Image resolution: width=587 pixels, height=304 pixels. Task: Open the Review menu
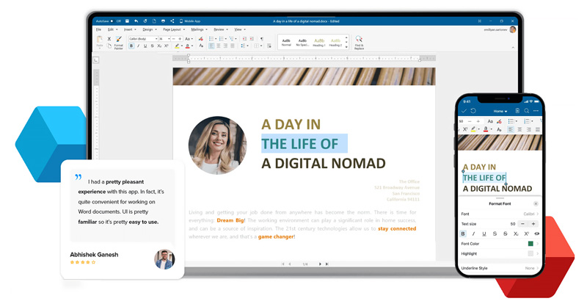[220, 29]
